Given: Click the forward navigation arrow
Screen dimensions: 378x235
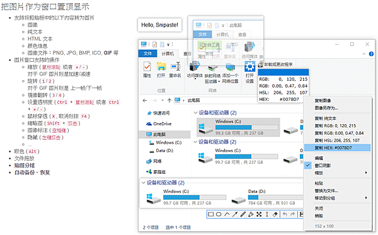Looking at the screenshot, I should 155,100.
